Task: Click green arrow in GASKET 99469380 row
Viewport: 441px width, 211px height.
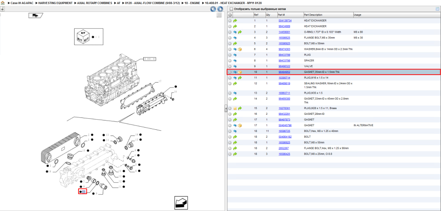Action: click(x=235, y=99)
